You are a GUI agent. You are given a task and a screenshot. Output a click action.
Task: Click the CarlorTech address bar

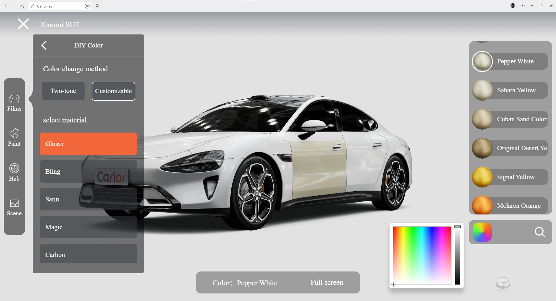60,6
